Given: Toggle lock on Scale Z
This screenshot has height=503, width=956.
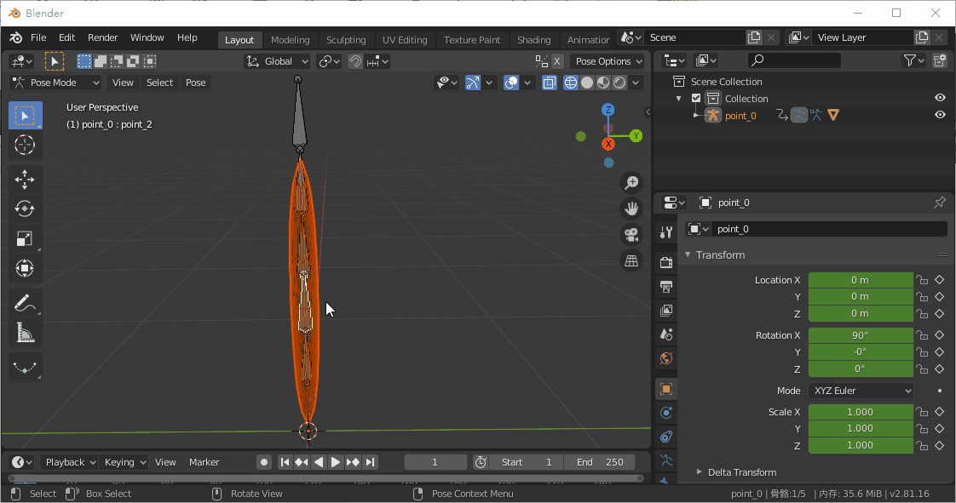Looking at the screenshot, I should pyautogui.click(x=923, y=446).
